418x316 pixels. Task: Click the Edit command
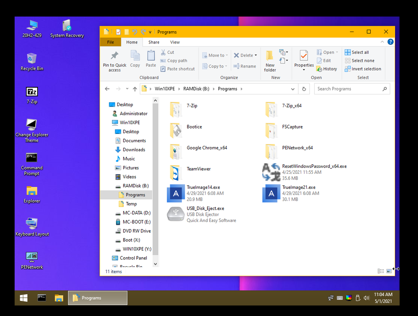point(324,60)
